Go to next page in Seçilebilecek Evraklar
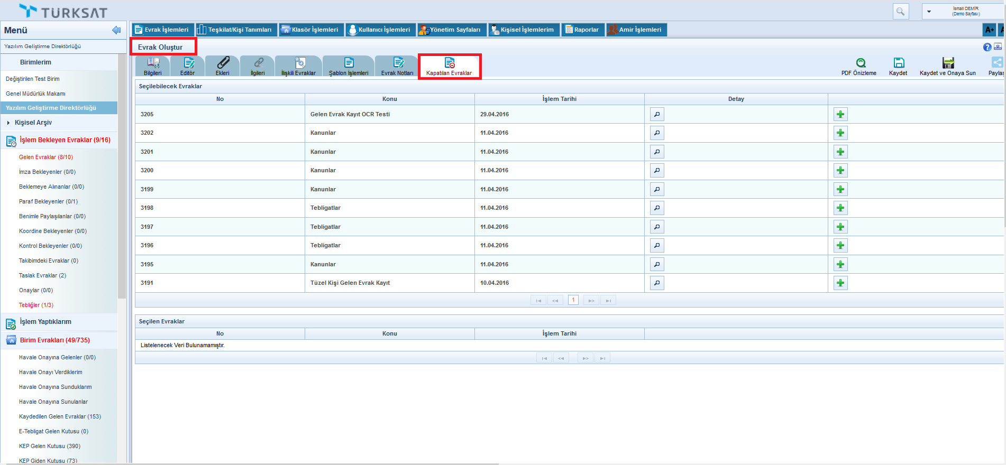1006x465 pixels. [591, 301]
